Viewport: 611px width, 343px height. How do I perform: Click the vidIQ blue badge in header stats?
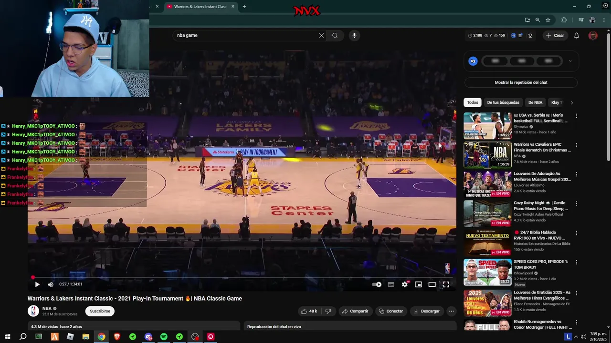[514, 35]
